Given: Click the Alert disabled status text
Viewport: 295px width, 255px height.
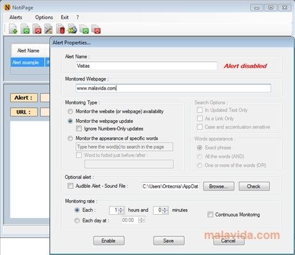Looking at the screenshot, I should pyautogui.click(x=245, y=66).
